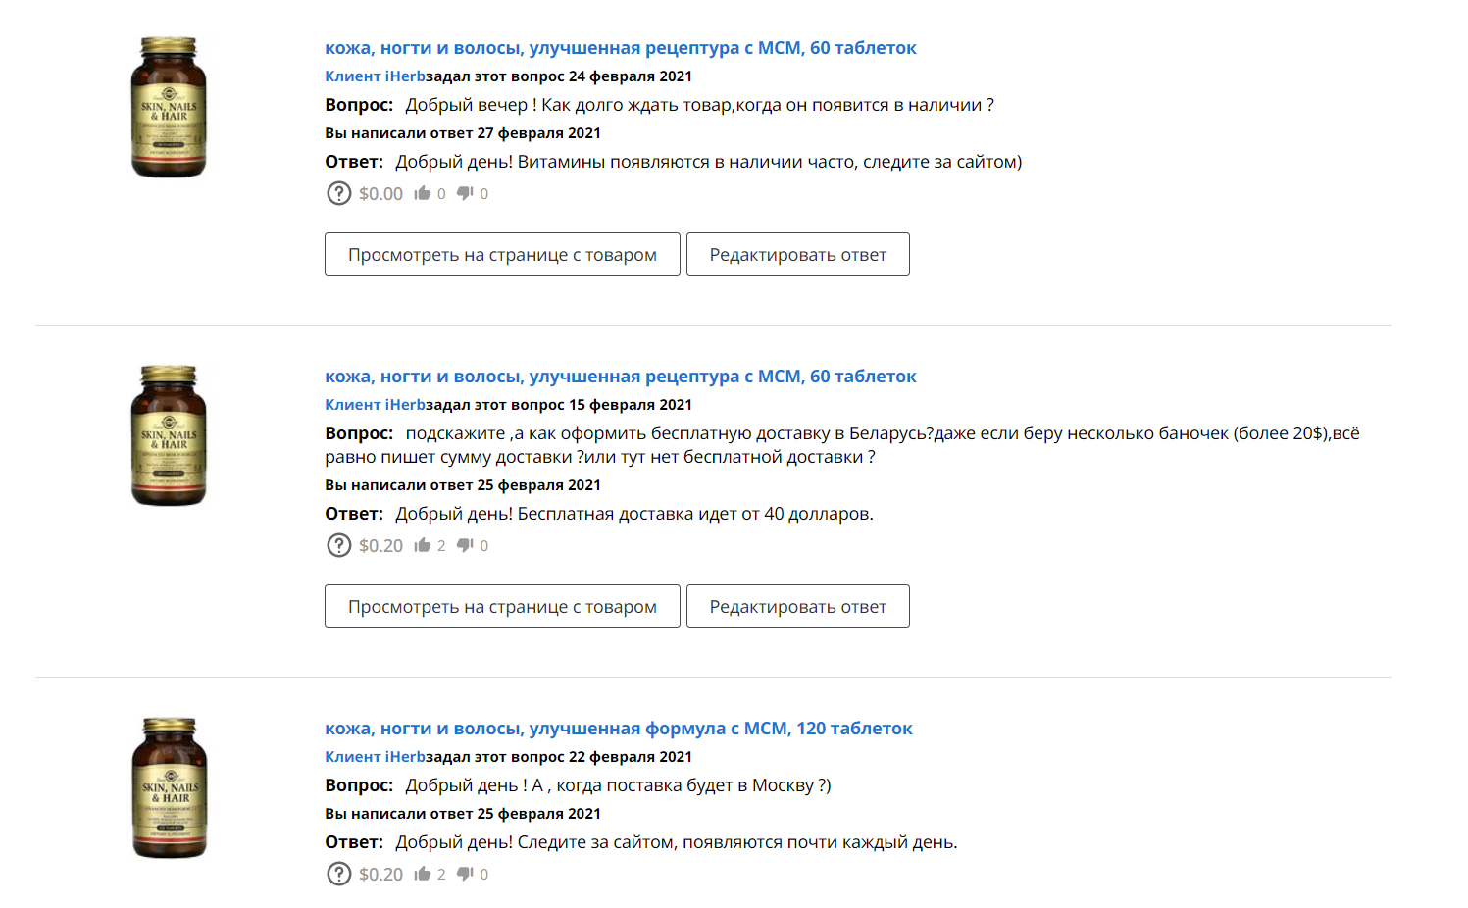Viewport: 1468px width, 908px height.
Task: Edit the answer written 25 февраля about delivery
Action: 798,606
